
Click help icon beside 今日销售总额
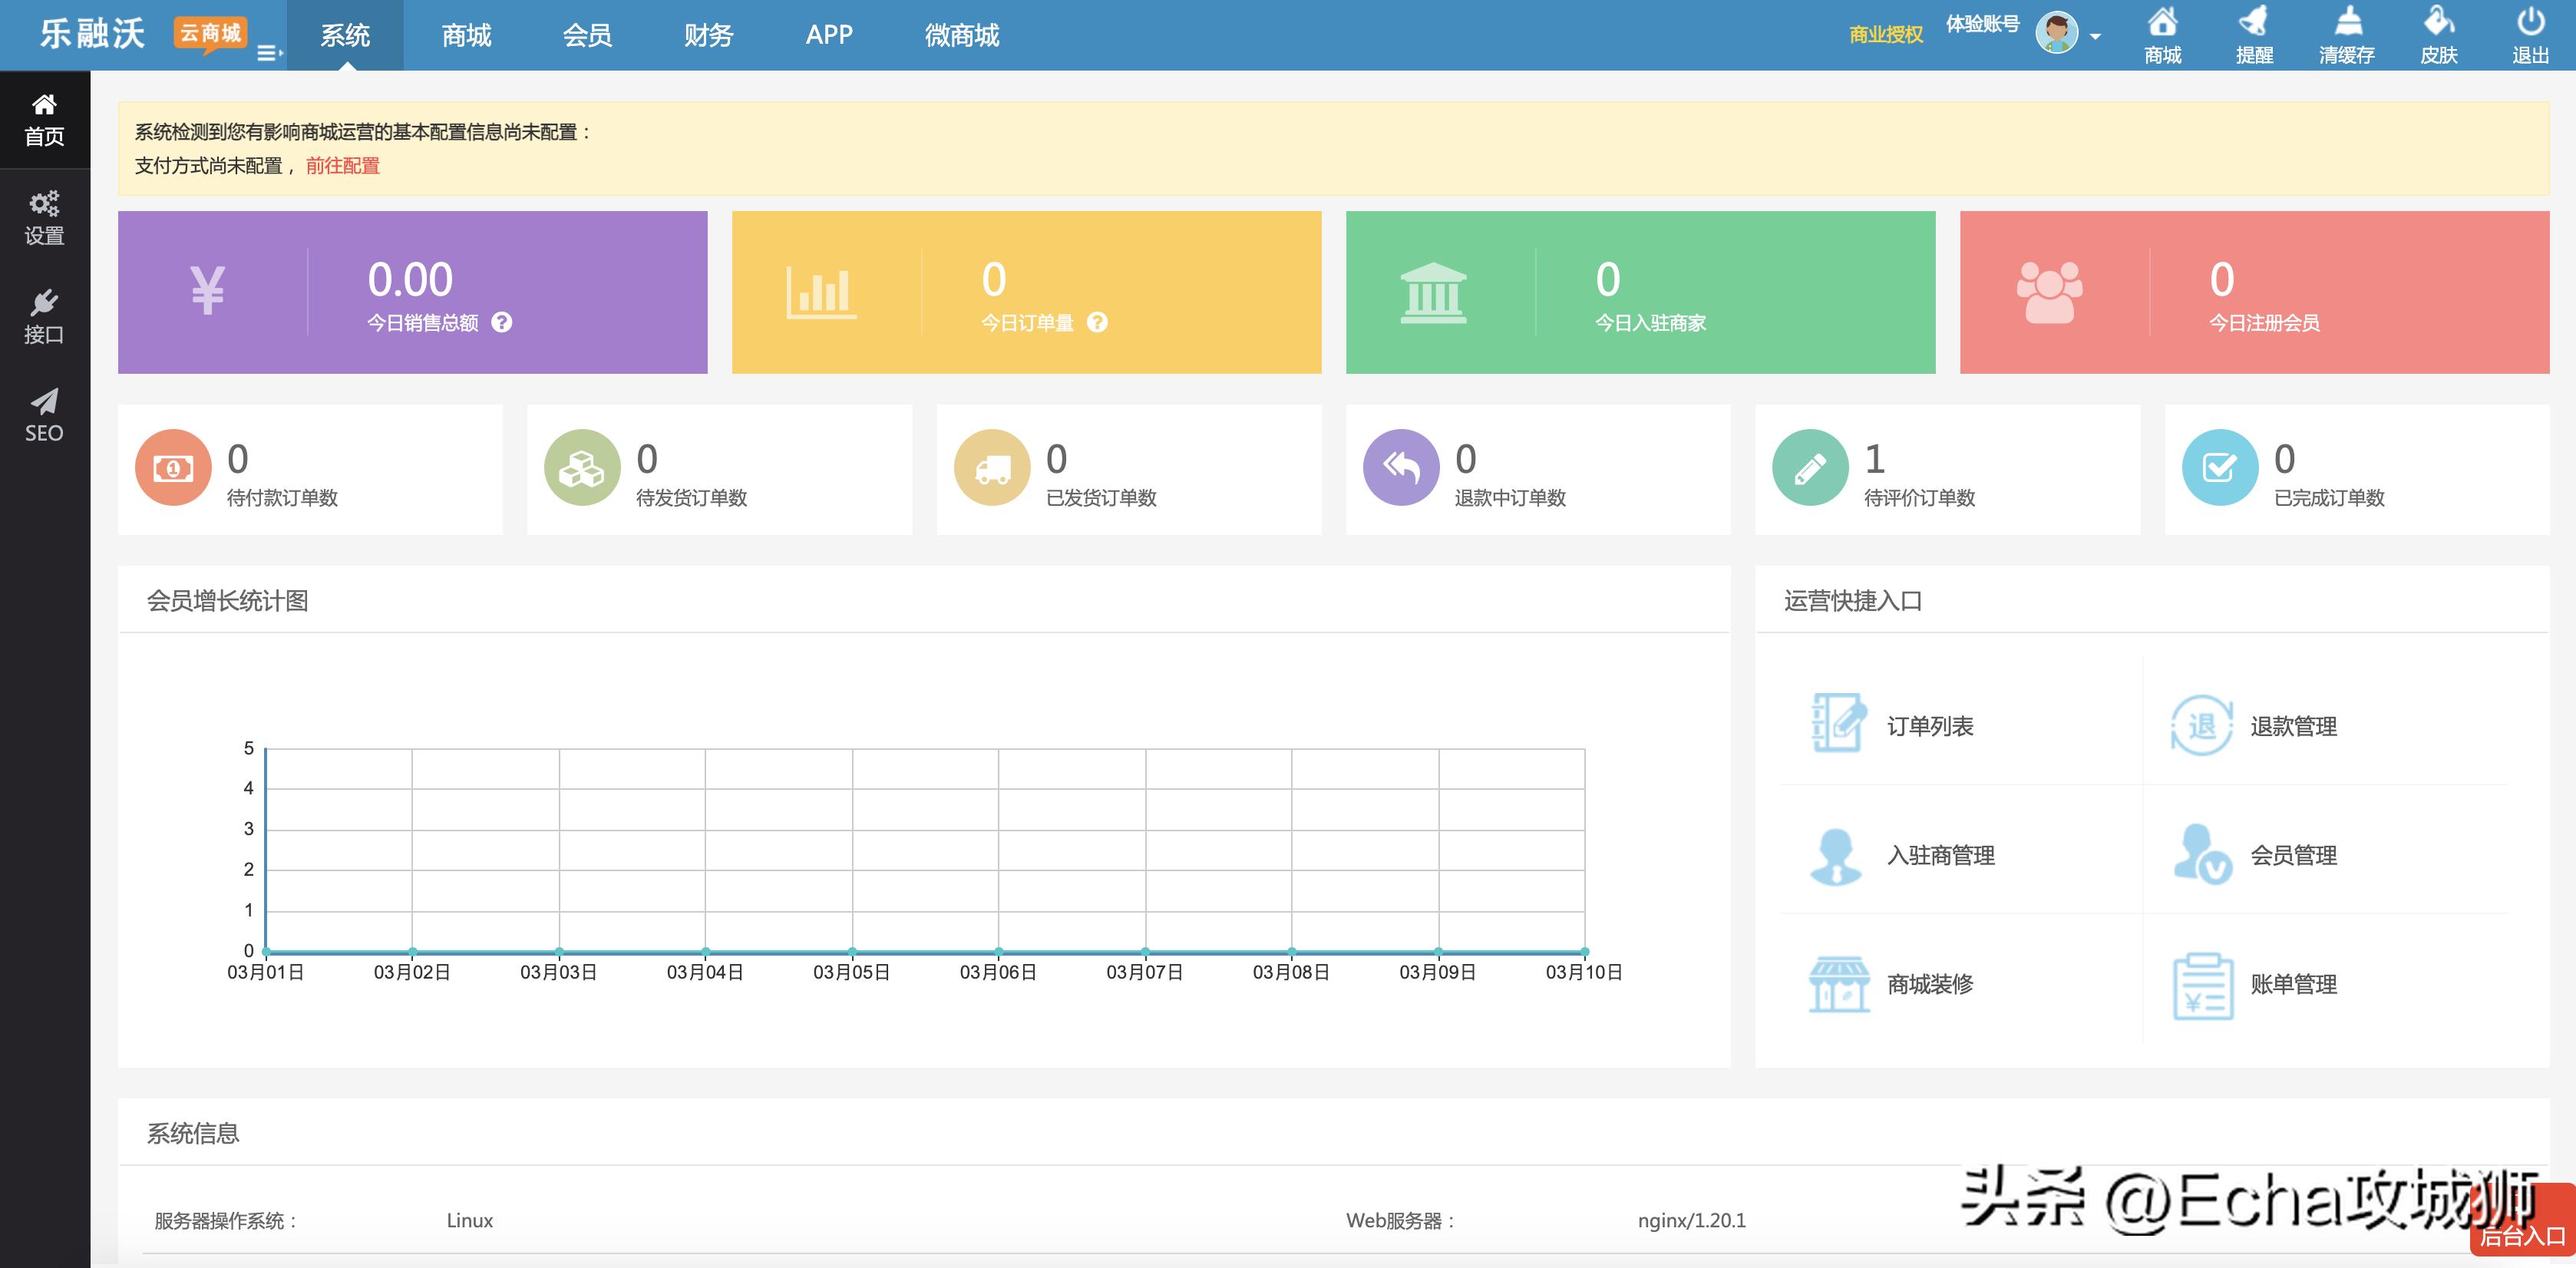pos(502,322)
